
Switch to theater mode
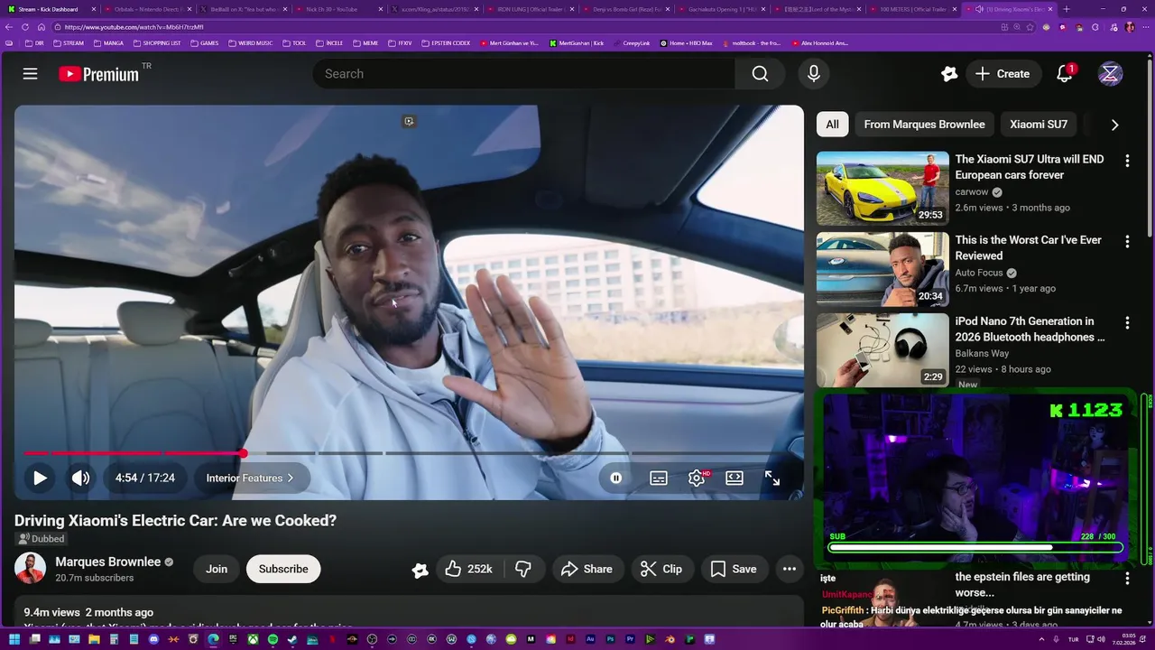pyautogui.click(x=735, y=478)
